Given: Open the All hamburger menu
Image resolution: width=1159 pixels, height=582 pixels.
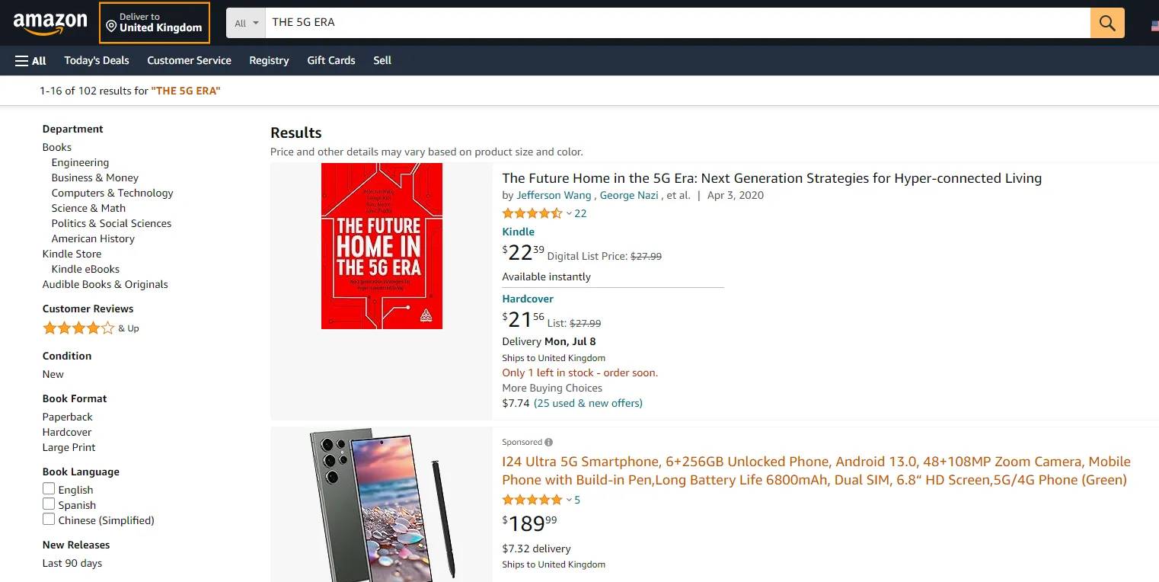Looking at the screenshot, I should 30,61.
